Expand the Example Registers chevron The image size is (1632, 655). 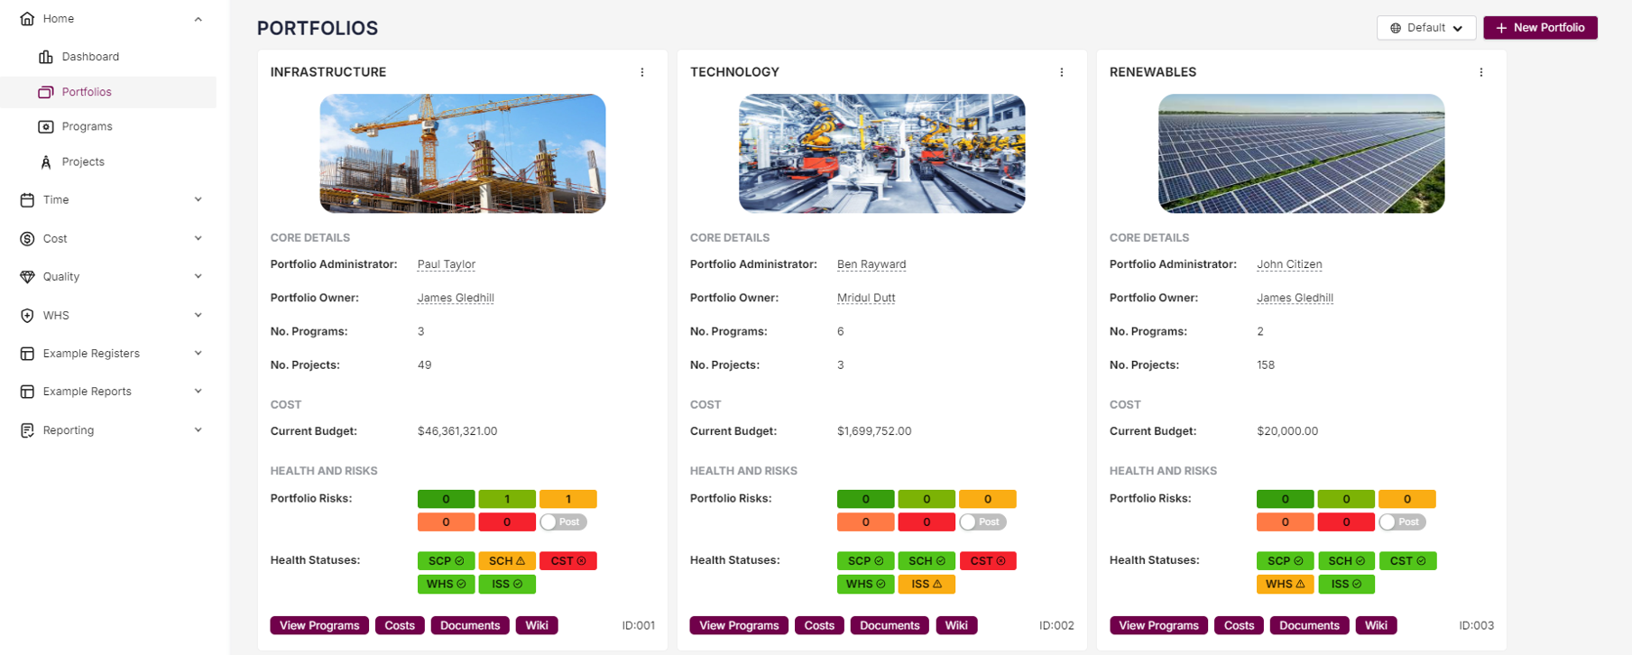coord(198,354)
